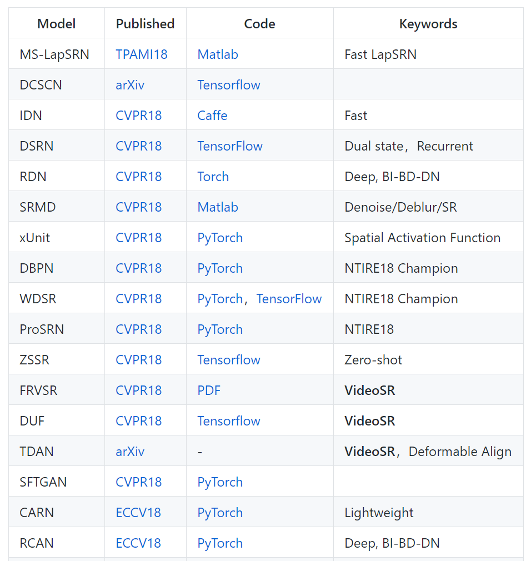The image size is (531, 561).
Task: Click the PyTorch link for xUnit
Action: pos(219,238)
